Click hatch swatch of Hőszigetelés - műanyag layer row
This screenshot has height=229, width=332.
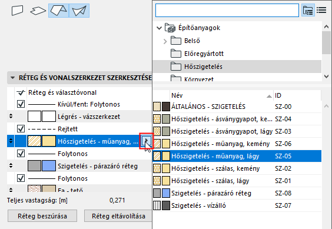(x=34, y=141)
